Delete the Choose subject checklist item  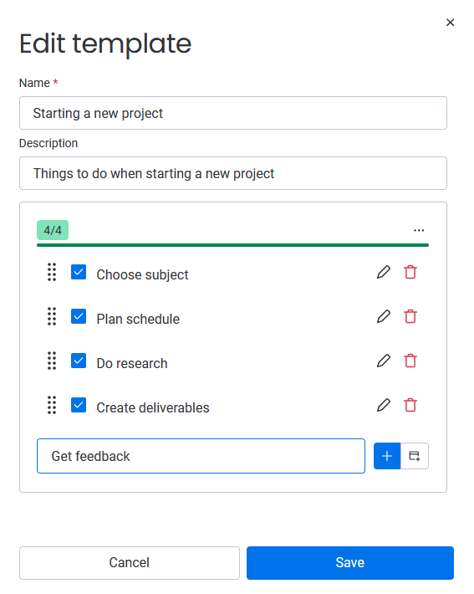click(x=410, y=273)
